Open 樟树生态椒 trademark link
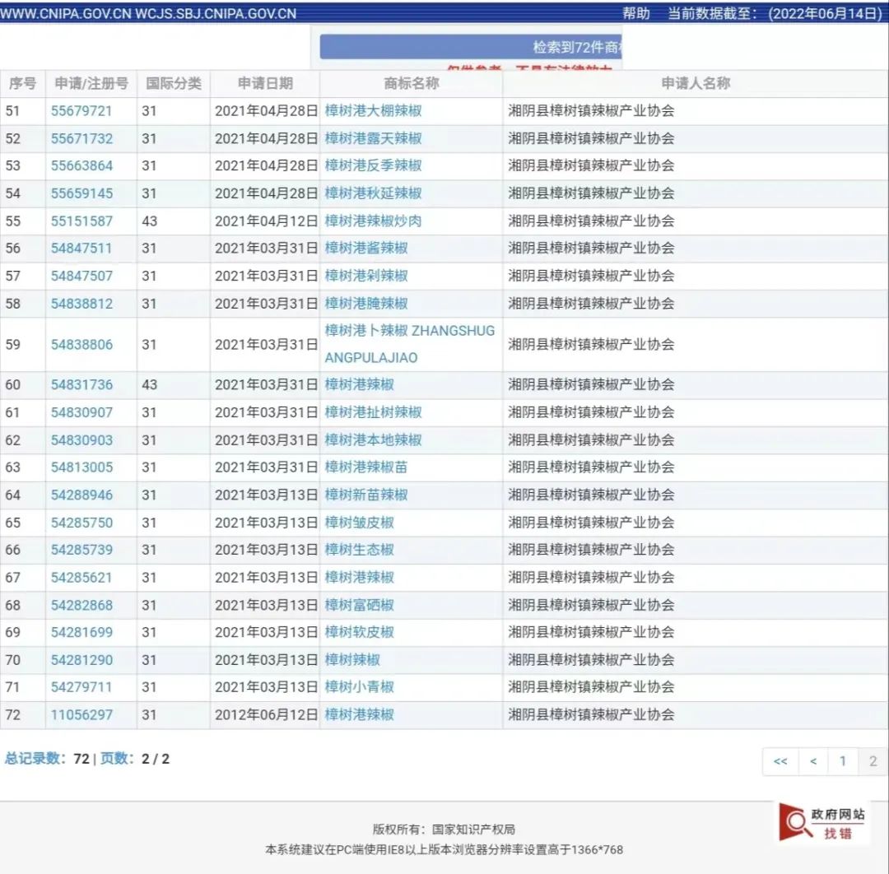889x874 pixels. click(x=359, y=550)
